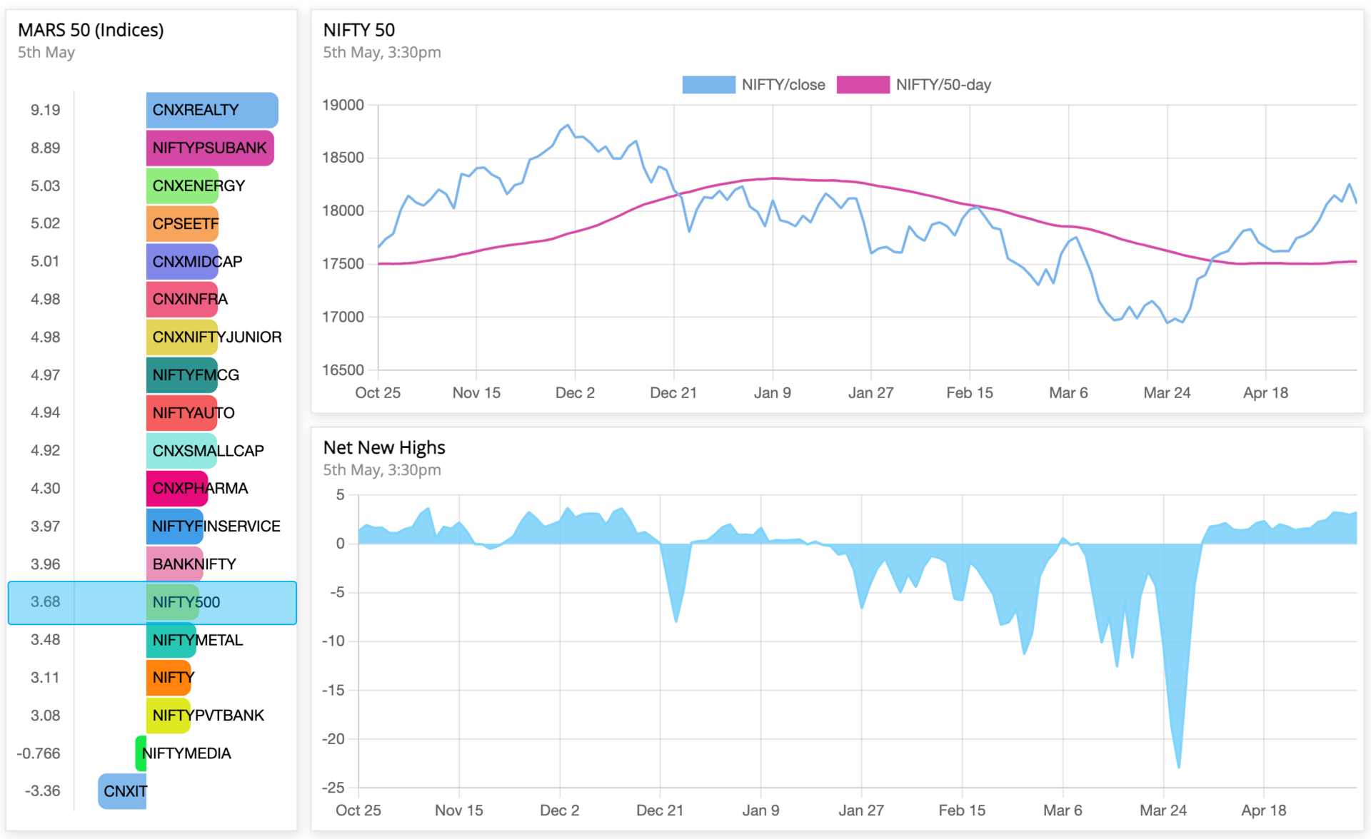This screenshot has height=839, width=1371.
Task: Click the 3.08 value label
Action: click(45, 716)
